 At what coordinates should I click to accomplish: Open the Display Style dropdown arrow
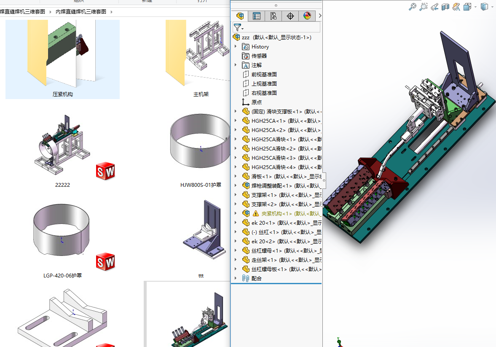(x=492, y=7)
